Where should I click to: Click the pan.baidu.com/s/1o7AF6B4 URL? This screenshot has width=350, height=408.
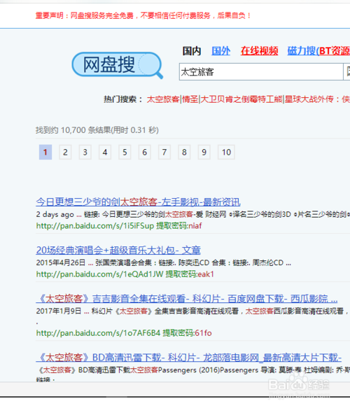pos(98,333)
